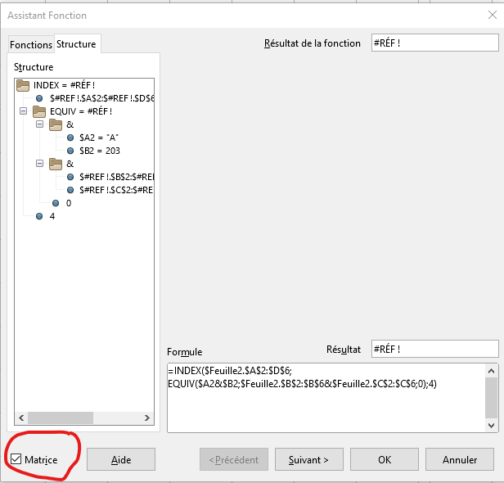The image size is (504, 483).
Task: Click the formula box scrollbar down arrow
Action: 491,425
